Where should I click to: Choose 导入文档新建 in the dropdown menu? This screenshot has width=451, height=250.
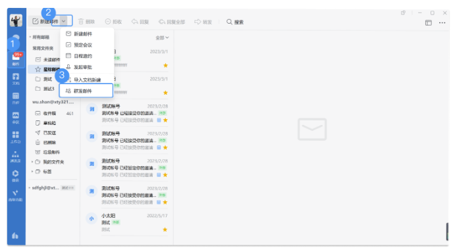(x=87, y=80)
